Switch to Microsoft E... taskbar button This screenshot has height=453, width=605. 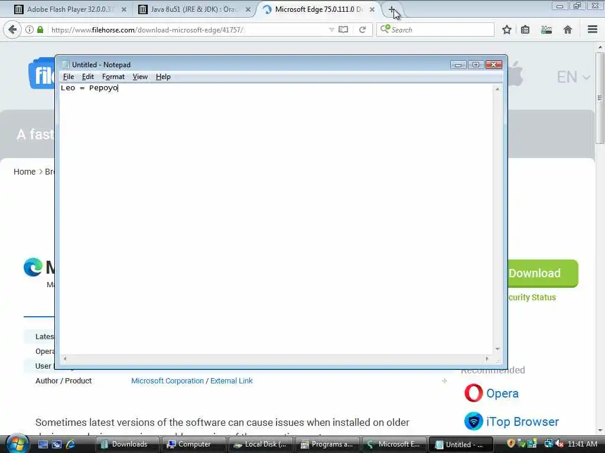[x=394, y=445]
